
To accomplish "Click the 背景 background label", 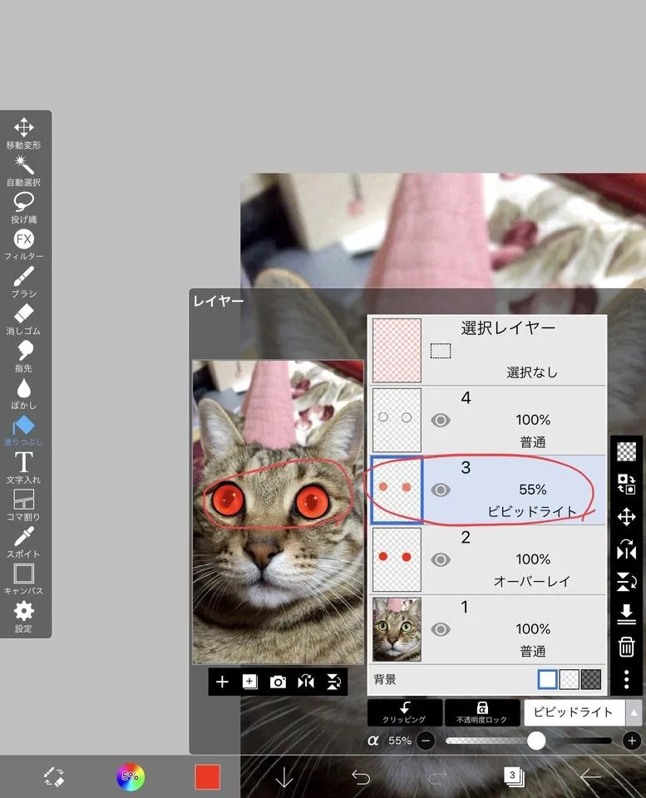I will tap(385, 679).
